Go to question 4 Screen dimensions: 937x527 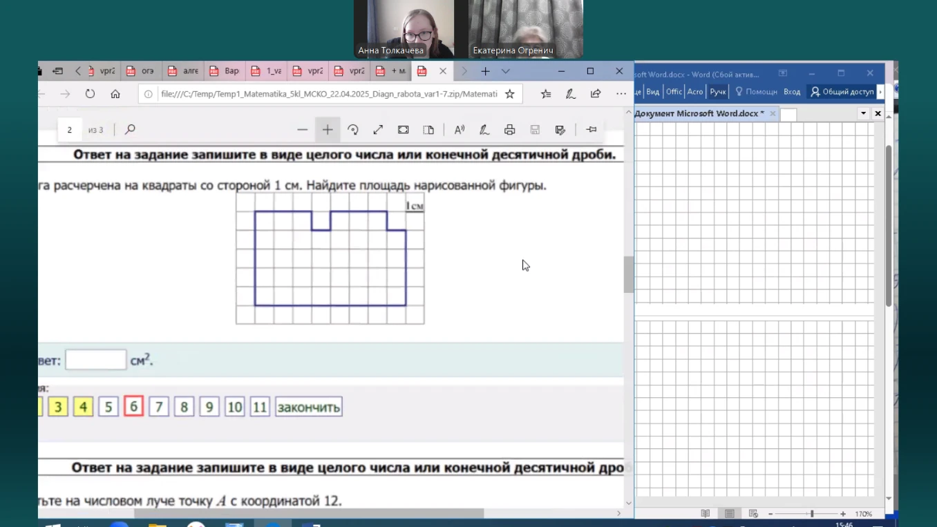click(83, 407)
